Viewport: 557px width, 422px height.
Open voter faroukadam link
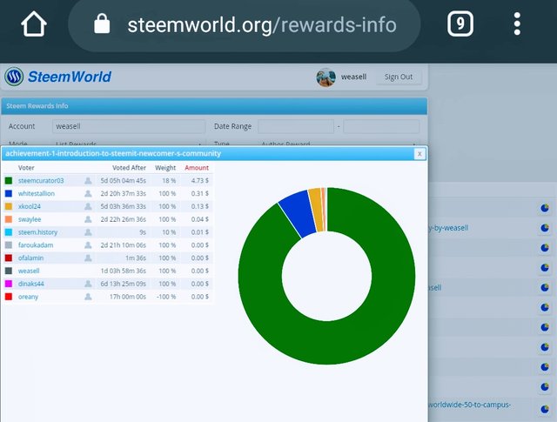coord(36,245)
